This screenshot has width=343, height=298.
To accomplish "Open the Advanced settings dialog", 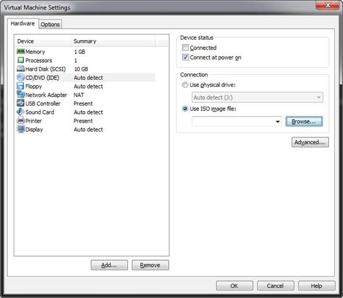I will 310,142.
